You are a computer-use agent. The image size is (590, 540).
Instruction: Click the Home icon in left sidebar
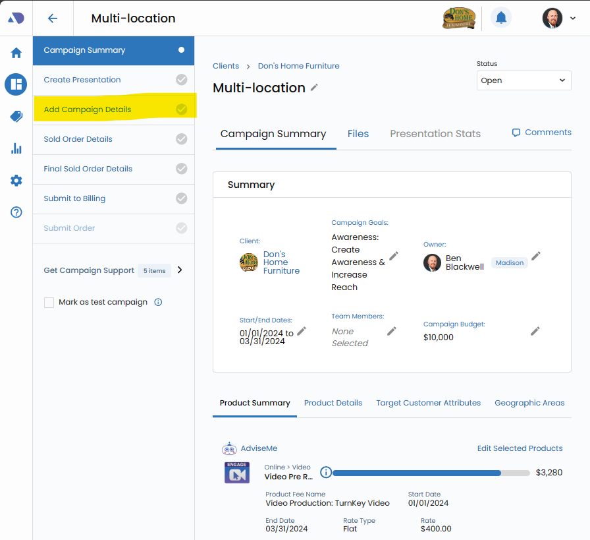(16, 53)
